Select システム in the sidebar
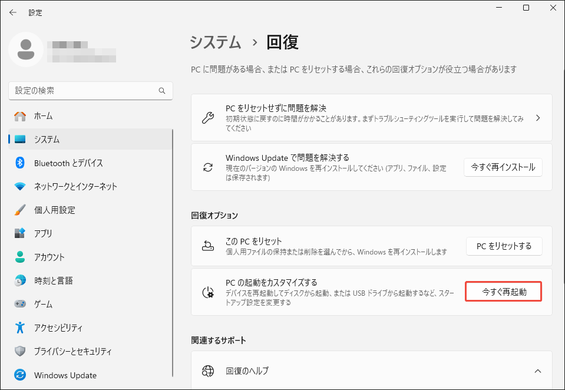Screen dimensions: 565x390 (90, 140)
